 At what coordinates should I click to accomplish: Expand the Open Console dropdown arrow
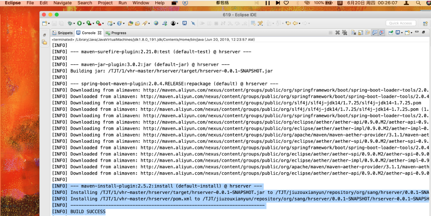[x=412, y=33]
